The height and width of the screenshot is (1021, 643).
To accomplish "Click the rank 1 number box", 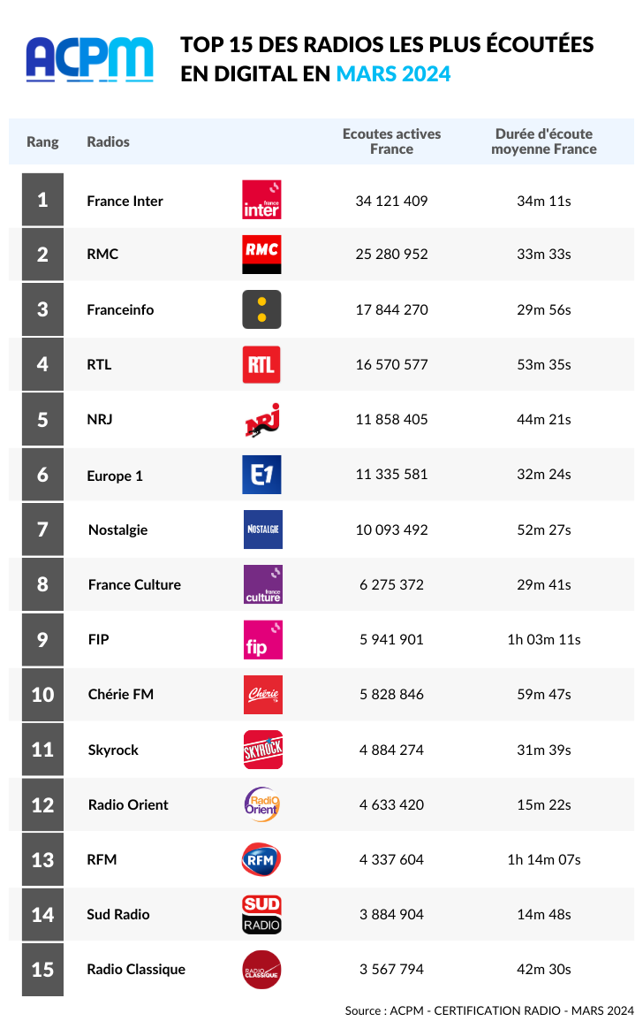I will pyautogui.click(x=43, y=199).
